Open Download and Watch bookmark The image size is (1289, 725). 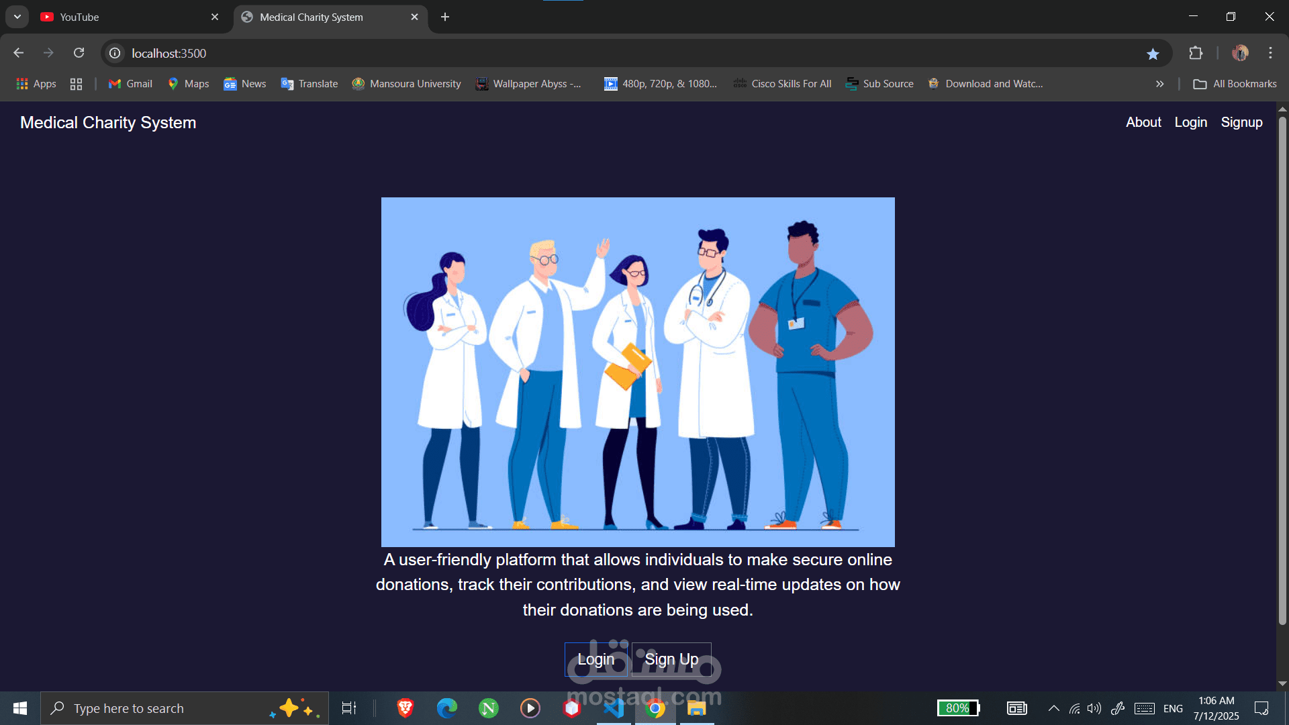point(986,84)
